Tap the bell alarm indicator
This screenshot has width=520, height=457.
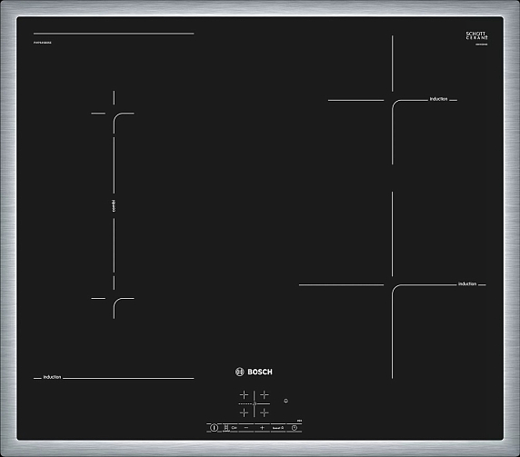pyautogui.click(x=285, y=401)
